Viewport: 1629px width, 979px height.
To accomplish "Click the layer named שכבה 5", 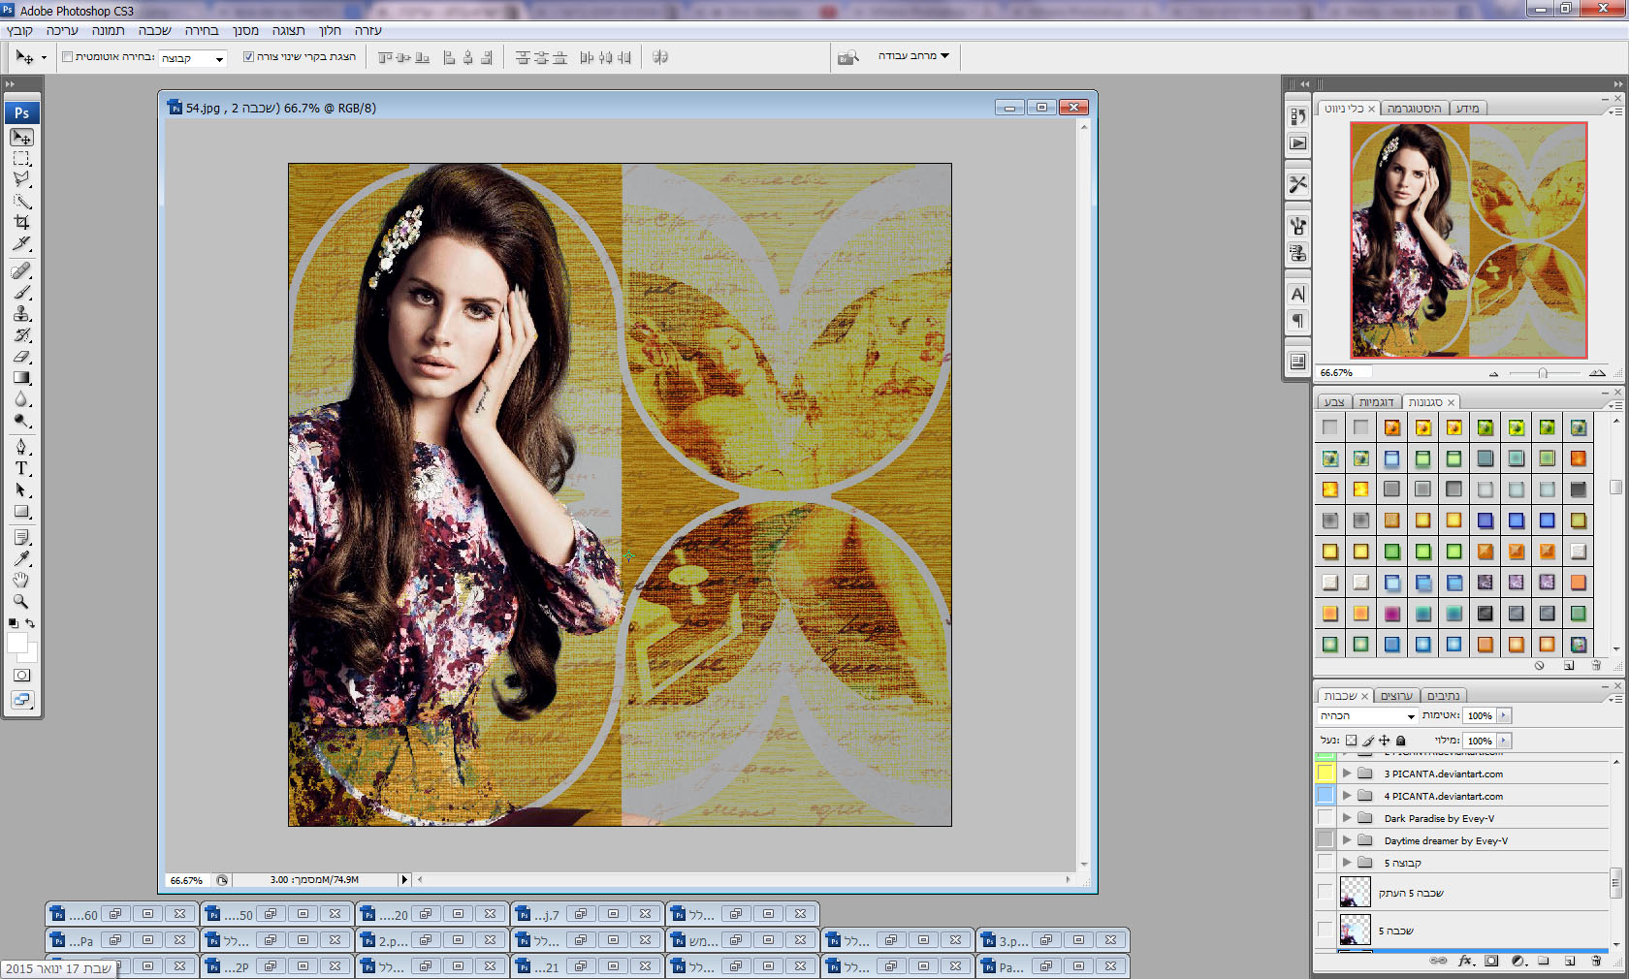I will 1395,931.
